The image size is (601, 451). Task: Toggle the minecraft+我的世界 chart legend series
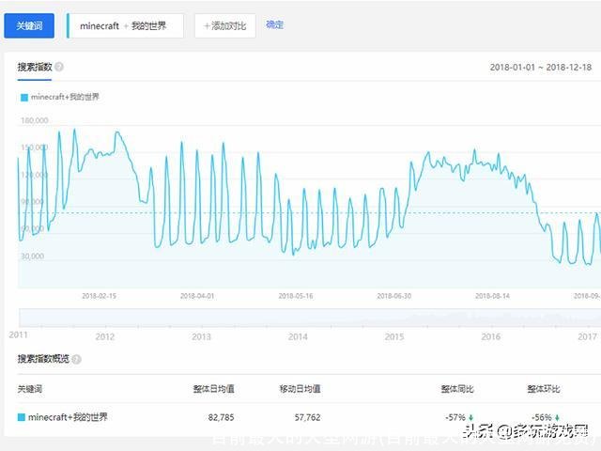tap(61, 97)
